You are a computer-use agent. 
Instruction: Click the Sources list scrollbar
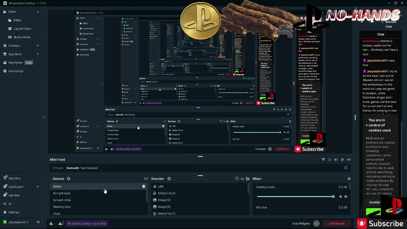(248, 188)
